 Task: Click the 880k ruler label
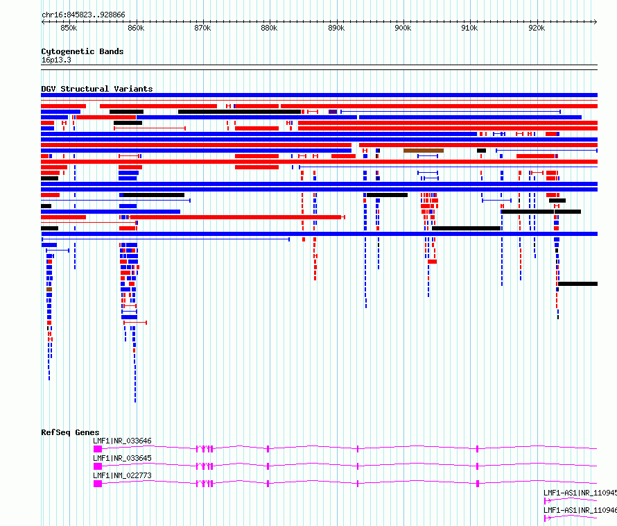click(269, 28)
